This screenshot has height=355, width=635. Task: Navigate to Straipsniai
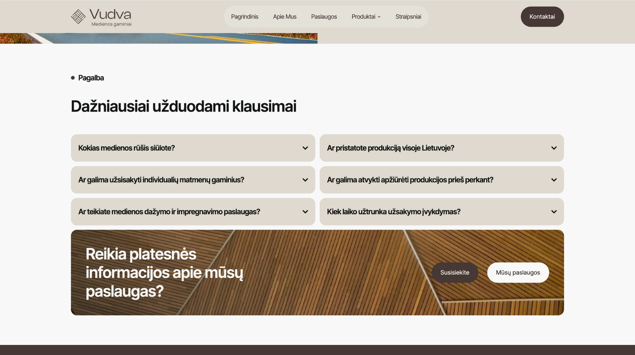(408, 17)
